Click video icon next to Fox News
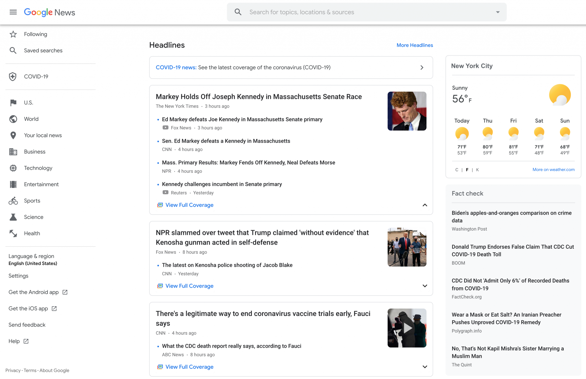 (165, 127)
